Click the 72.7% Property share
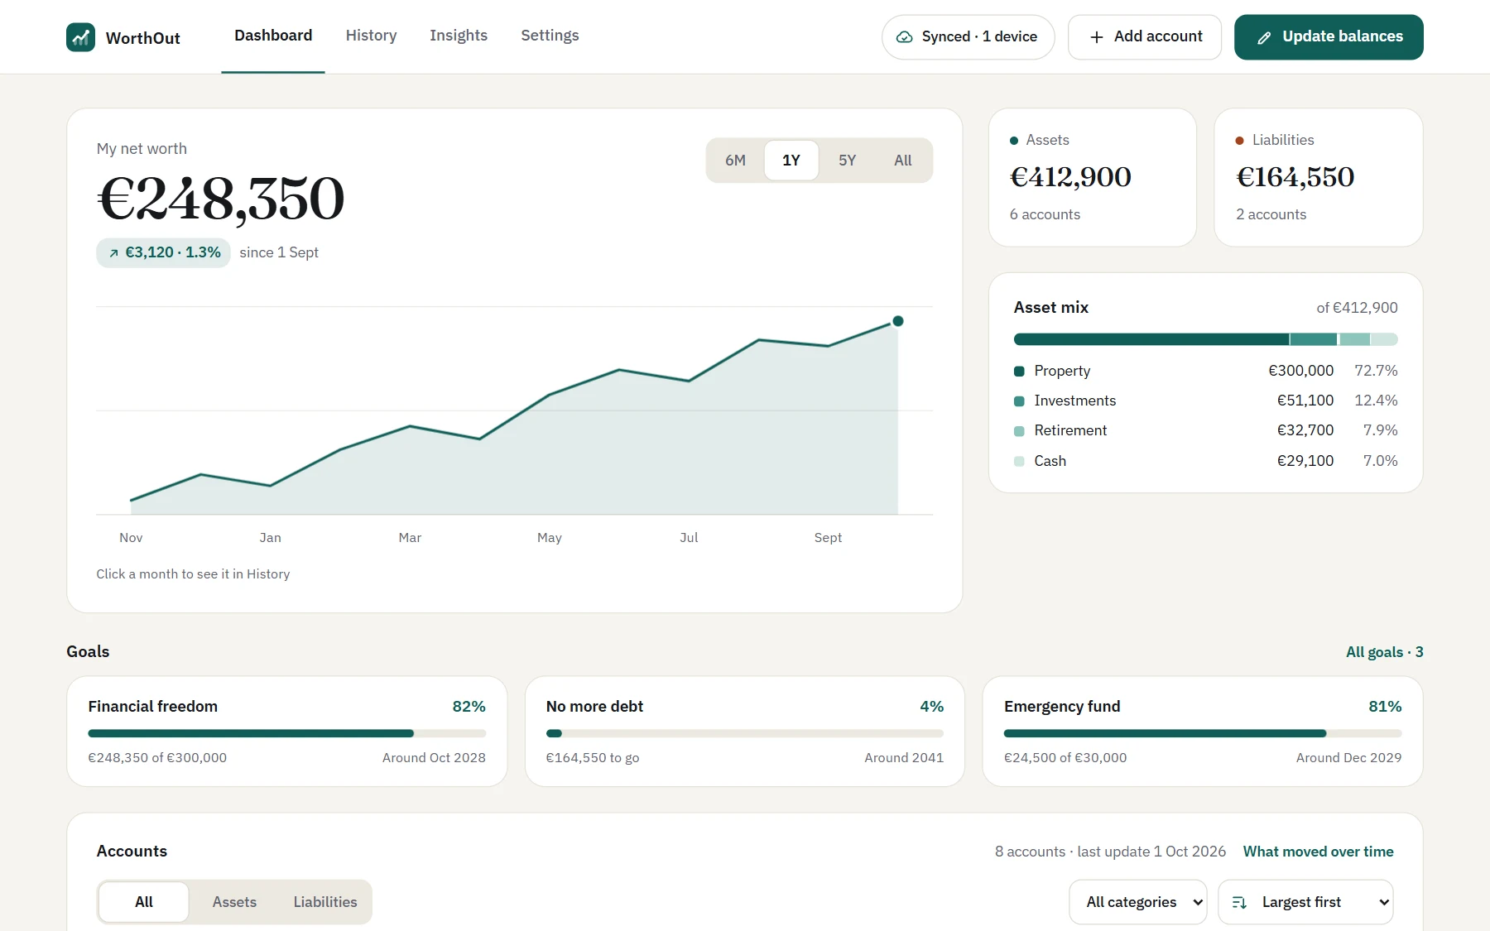The height and width of the screenshot is (931, 1490). point(1376,371)
